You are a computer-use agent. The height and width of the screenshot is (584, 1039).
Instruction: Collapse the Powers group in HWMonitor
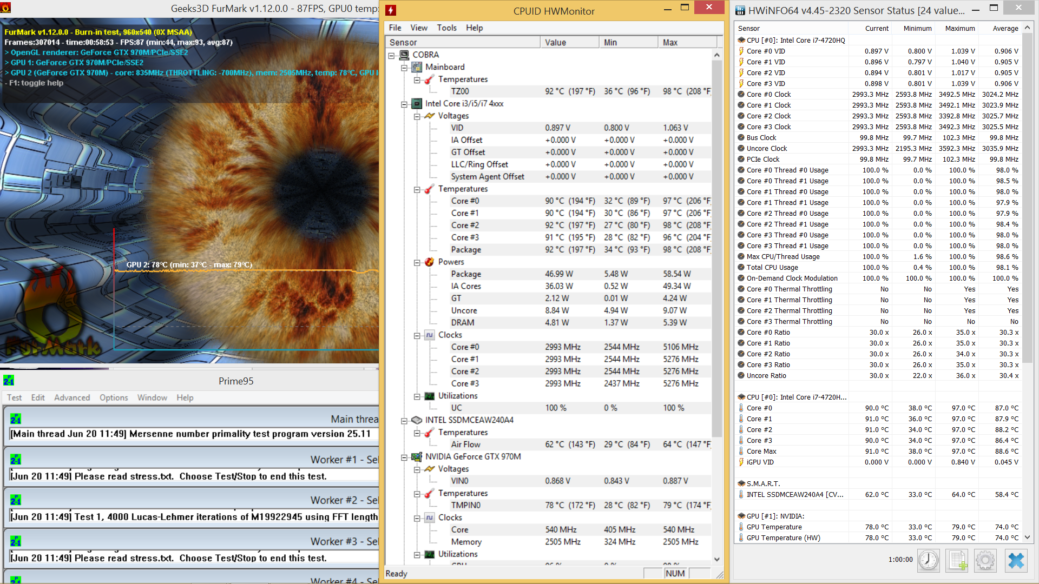click(x=417, y=262)
